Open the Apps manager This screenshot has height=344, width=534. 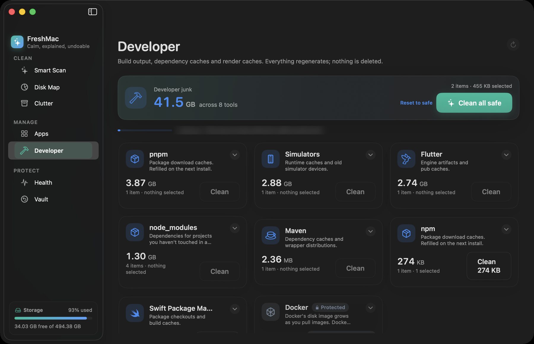tap(53, 134)
